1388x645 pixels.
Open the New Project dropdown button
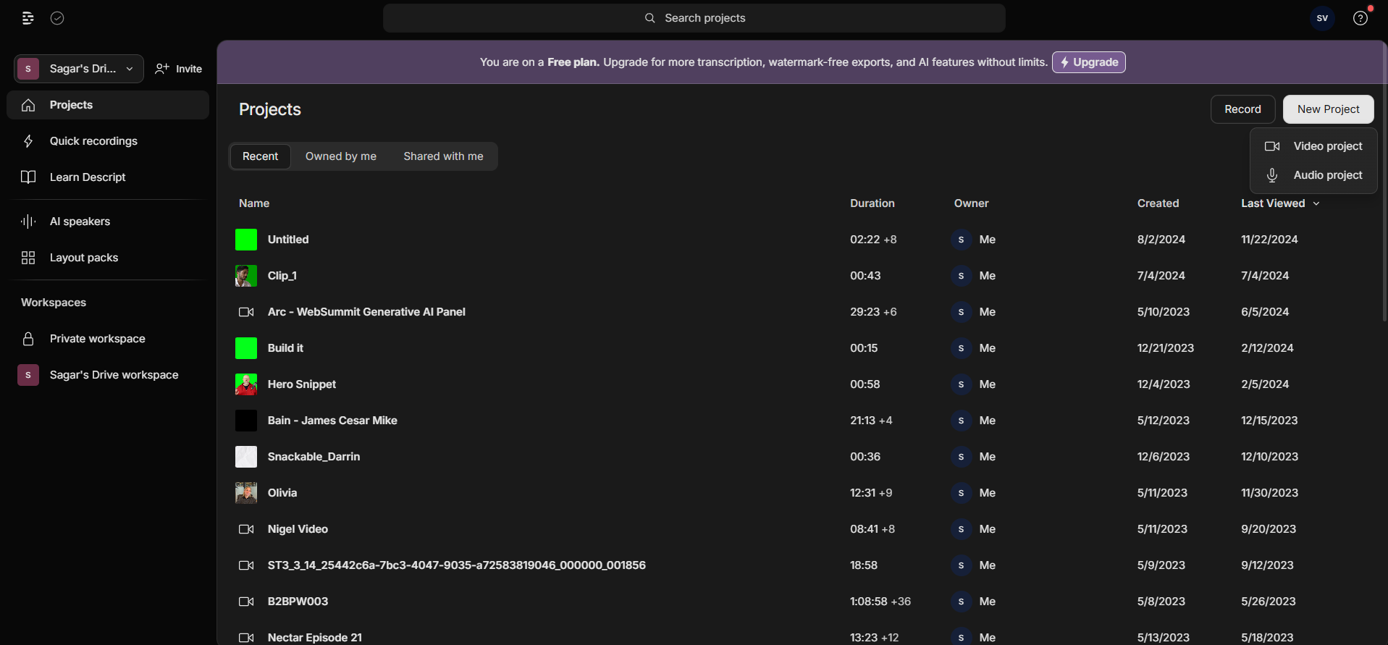pos(1328,109)
